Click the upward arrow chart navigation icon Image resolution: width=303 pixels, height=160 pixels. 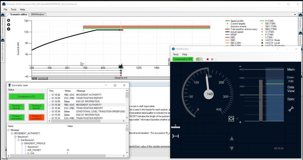click(8, 20)
